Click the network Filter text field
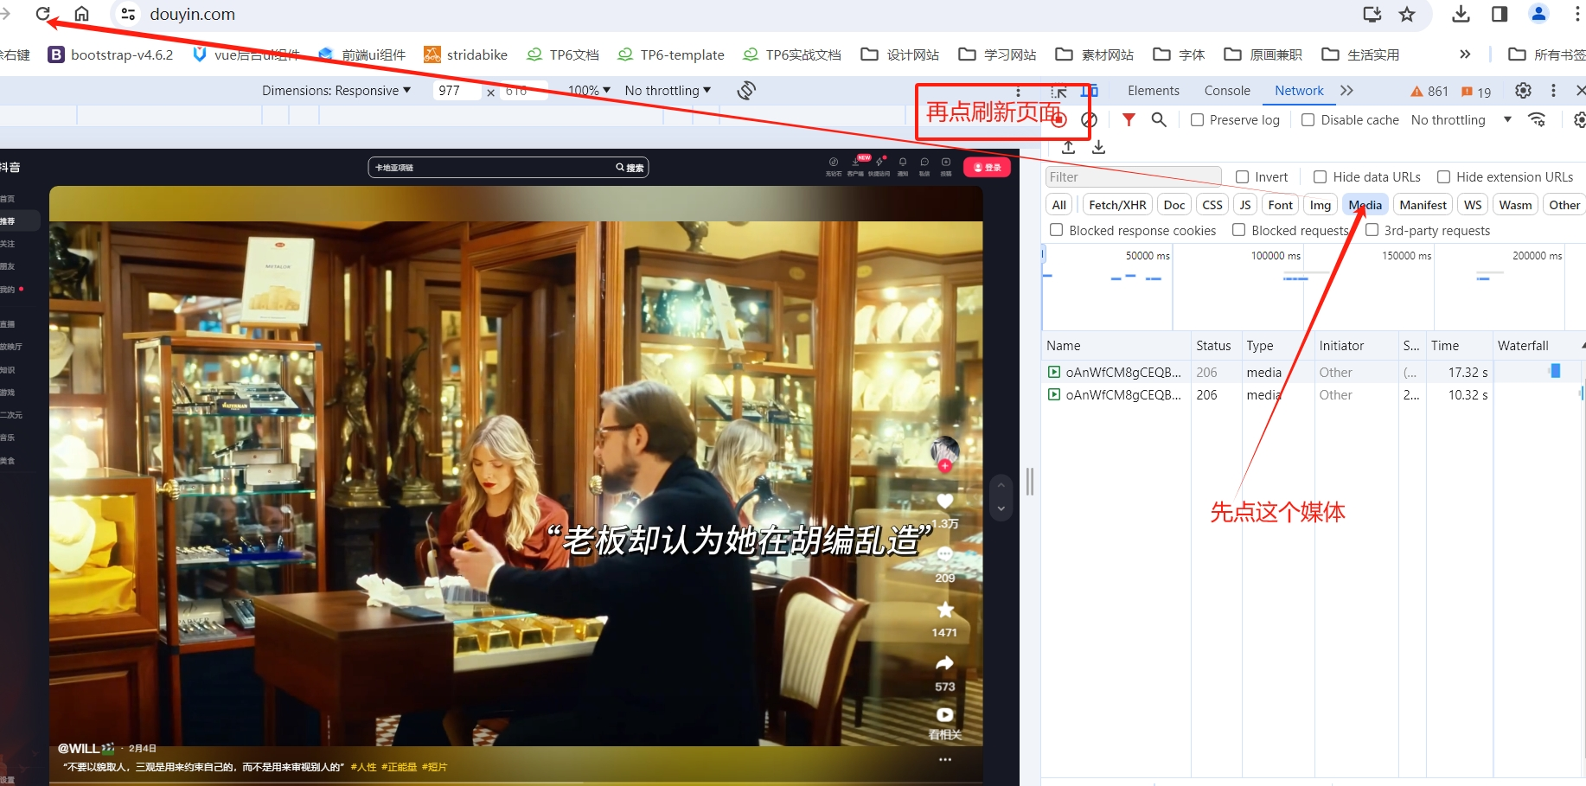 point(1133,177)
